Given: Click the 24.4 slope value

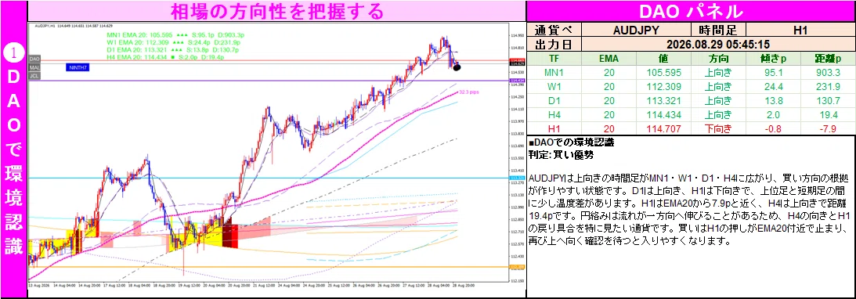Looking at the screenshot, I should coord(772,86).
